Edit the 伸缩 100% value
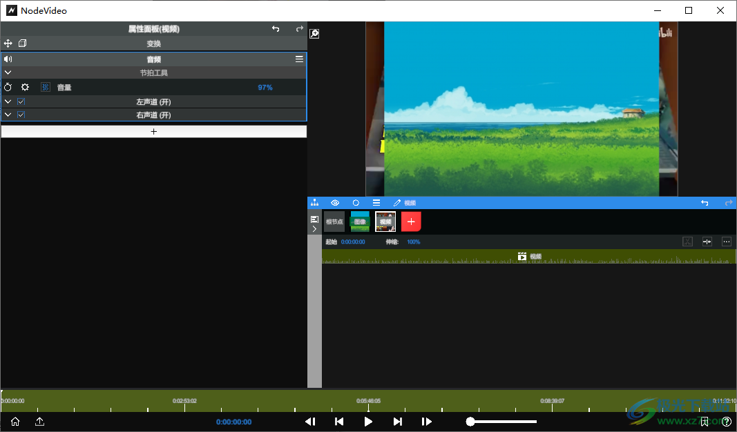The height and width of the screenshot is (432, 737). [x=414, y=242]
